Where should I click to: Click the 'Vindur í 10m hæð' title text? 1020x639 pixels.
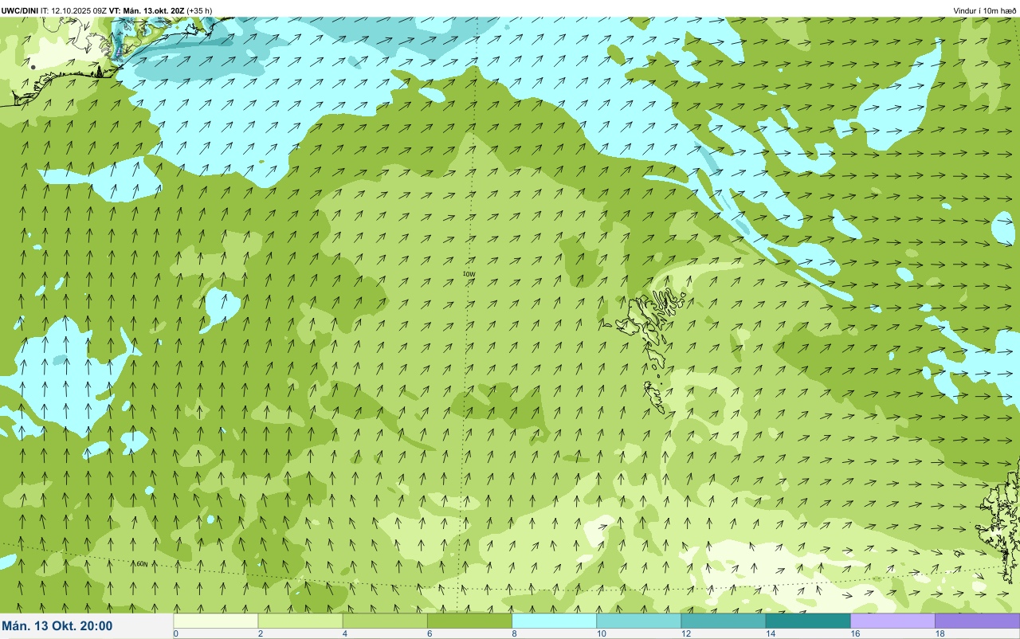pos(985,10)
